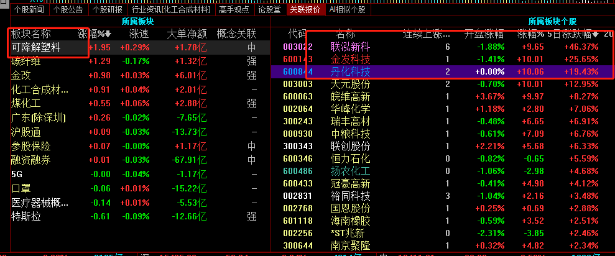Select the 可降解塑料 sector row
This screenshot has width=615, height=256.
(x=140, y=48)
